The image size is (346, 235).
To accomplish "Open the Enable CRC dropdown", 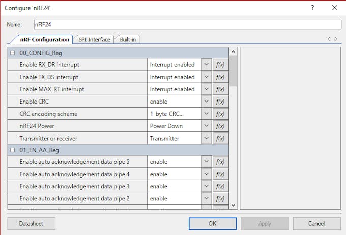I will [x=206, y=102].
